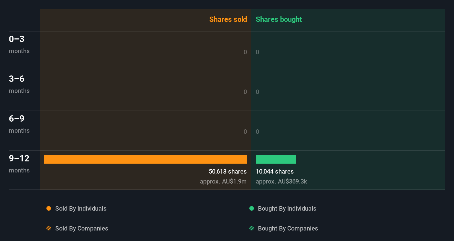Click the Shares sold column header
This screenshot has width=454, height=241.
pyautogui.click(x=228, y=19)
